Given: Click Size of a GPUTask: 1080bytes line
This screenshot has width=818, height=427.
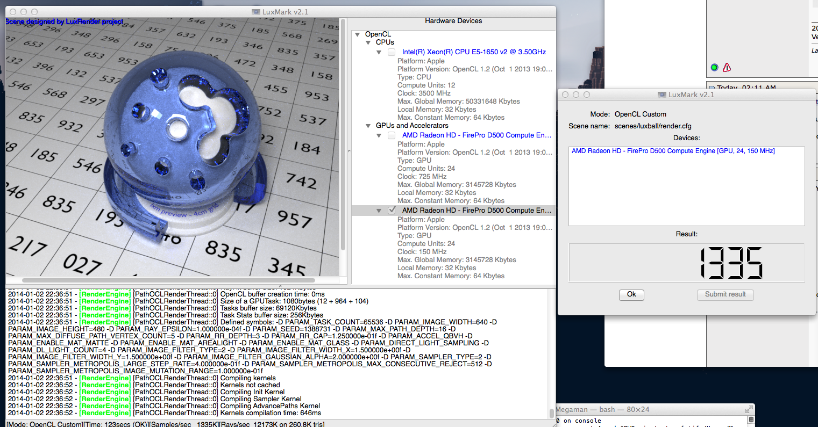Looking at the screenshot, I should pyautogui.click(x=188, y=301).
